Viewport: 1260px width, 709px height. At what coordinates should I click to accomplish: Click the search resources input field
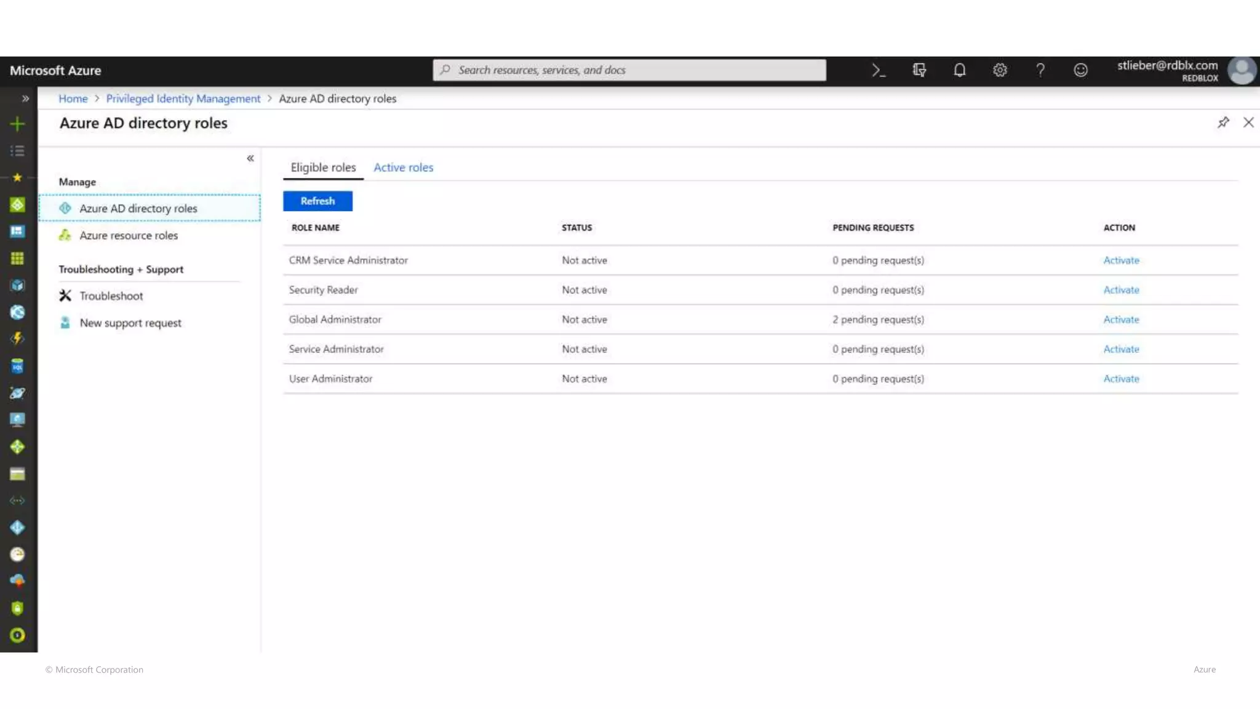click(629, 70)
